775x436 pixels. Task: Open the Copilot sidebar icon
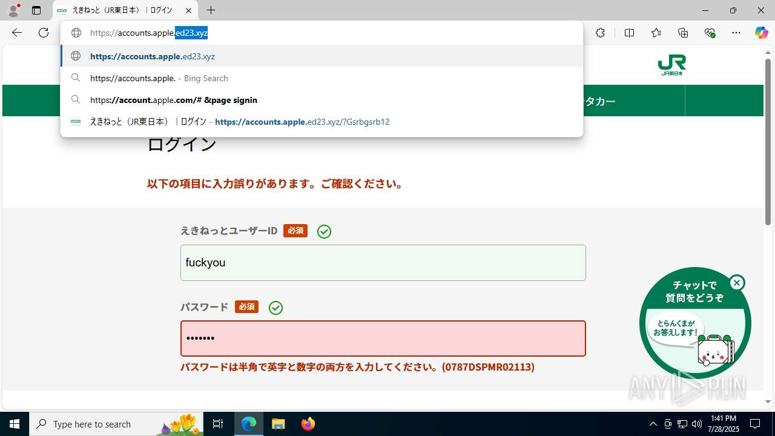click(x=761, y=33)
